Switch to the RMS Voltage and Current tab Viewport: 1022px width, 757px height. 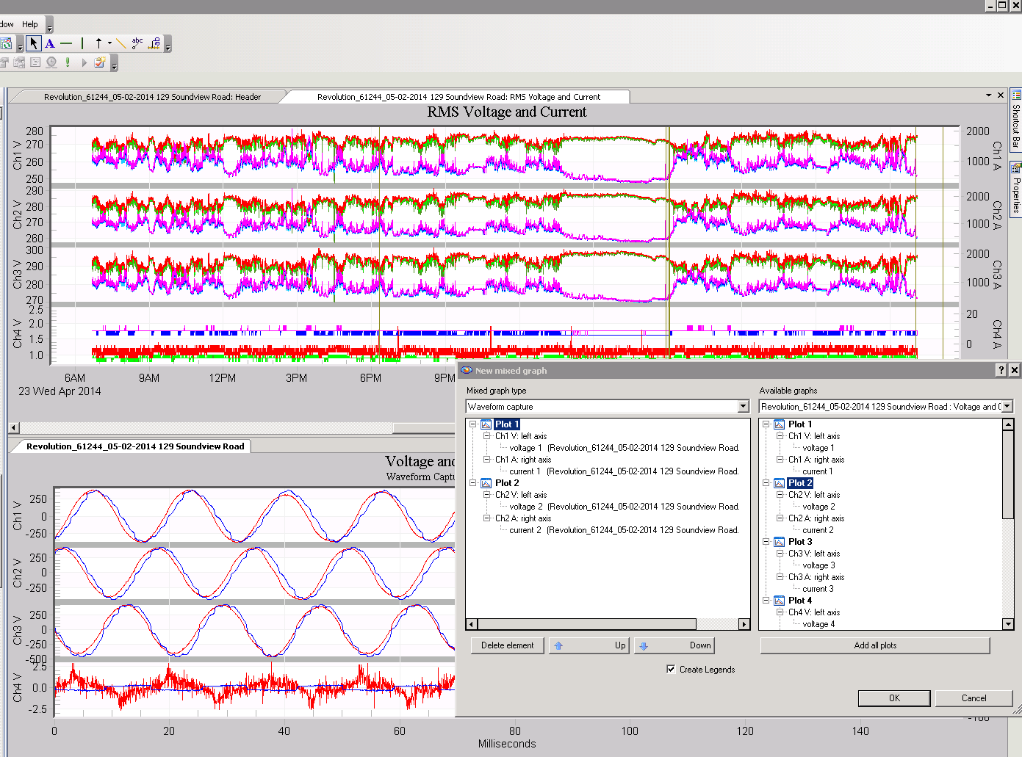click(x=457, y=96)
